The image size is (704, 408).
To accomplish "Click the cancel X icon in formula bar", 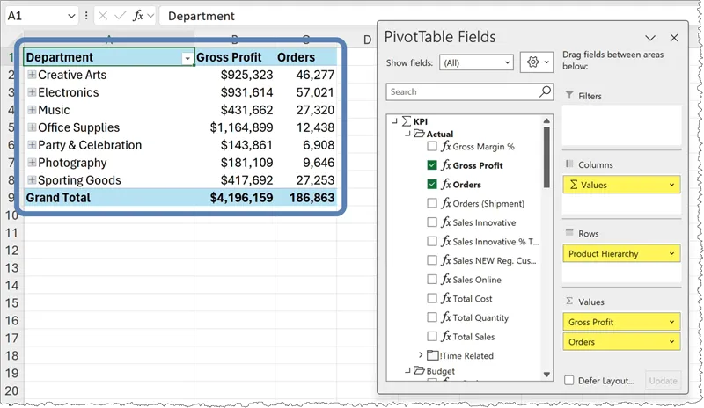I will [102, 16].
